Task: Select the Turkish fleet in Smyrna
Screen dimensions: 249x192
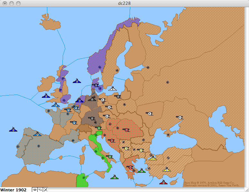Action: (x=167, y=169)
